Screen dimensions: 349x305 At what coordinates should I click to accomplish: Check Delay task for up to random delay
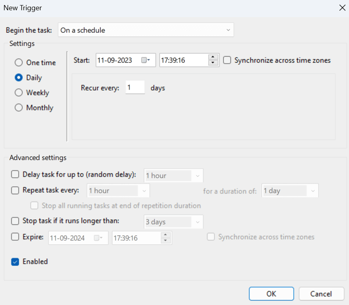click(x=15, y=175)
